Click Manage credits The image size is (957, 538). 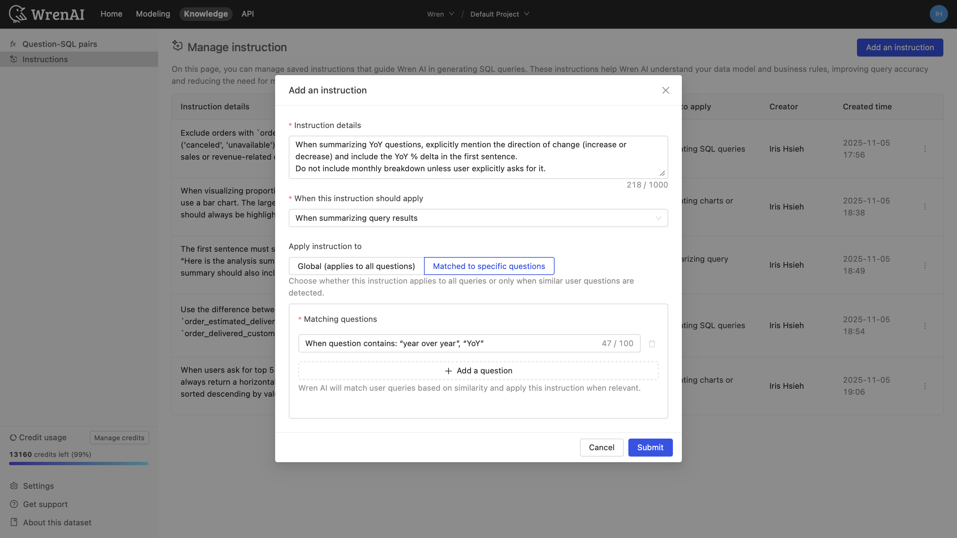pyautogui.click(x=119, y=438)
